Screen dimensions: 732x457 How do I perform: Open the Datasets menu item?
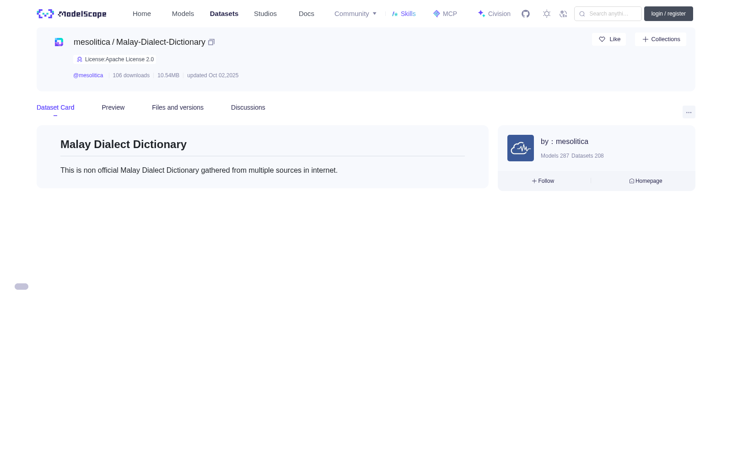pyautogui.click(x=224, y=14)
